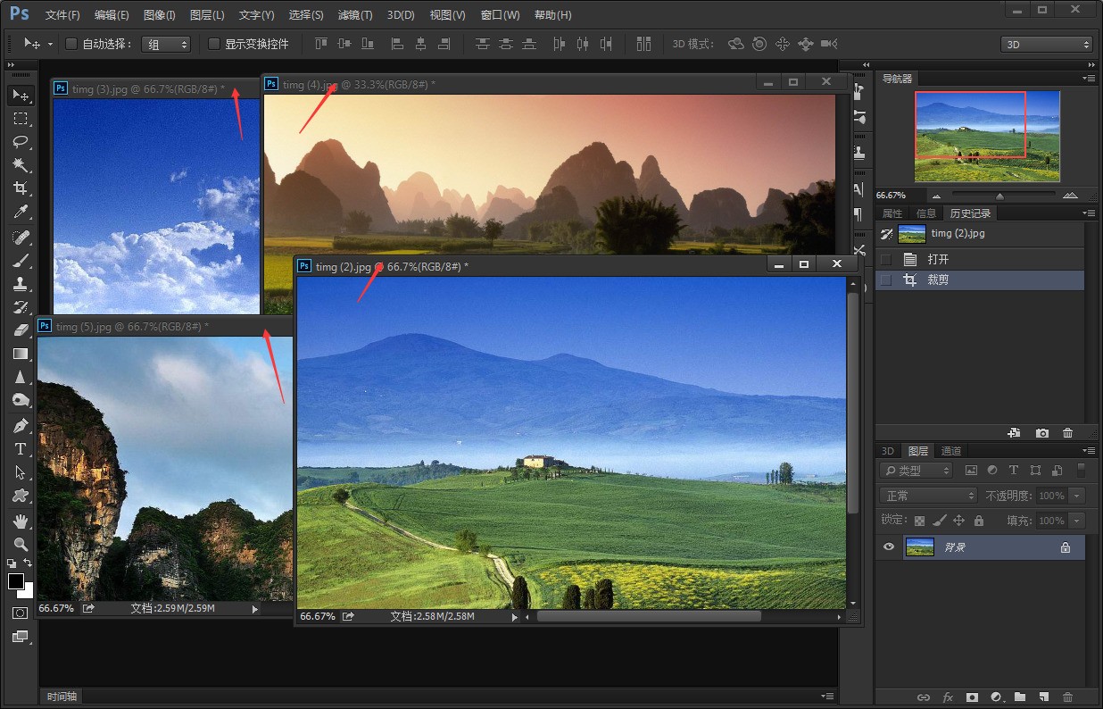Select the Hand tool

[x=21, y=521]
